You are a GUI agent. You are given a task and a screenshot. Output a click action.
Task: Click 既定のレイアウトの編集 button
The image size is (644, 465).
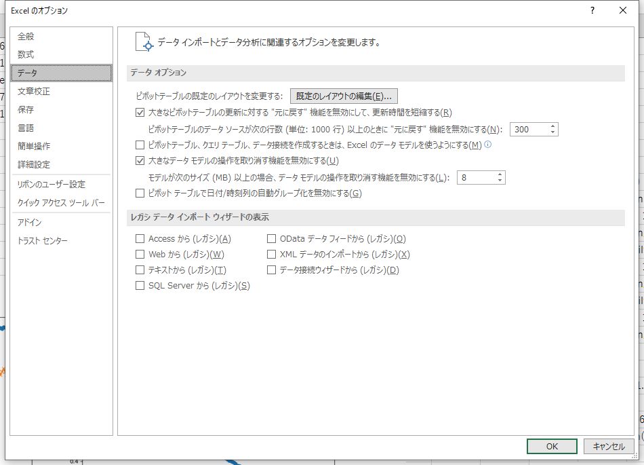click(x=344, y=96)
